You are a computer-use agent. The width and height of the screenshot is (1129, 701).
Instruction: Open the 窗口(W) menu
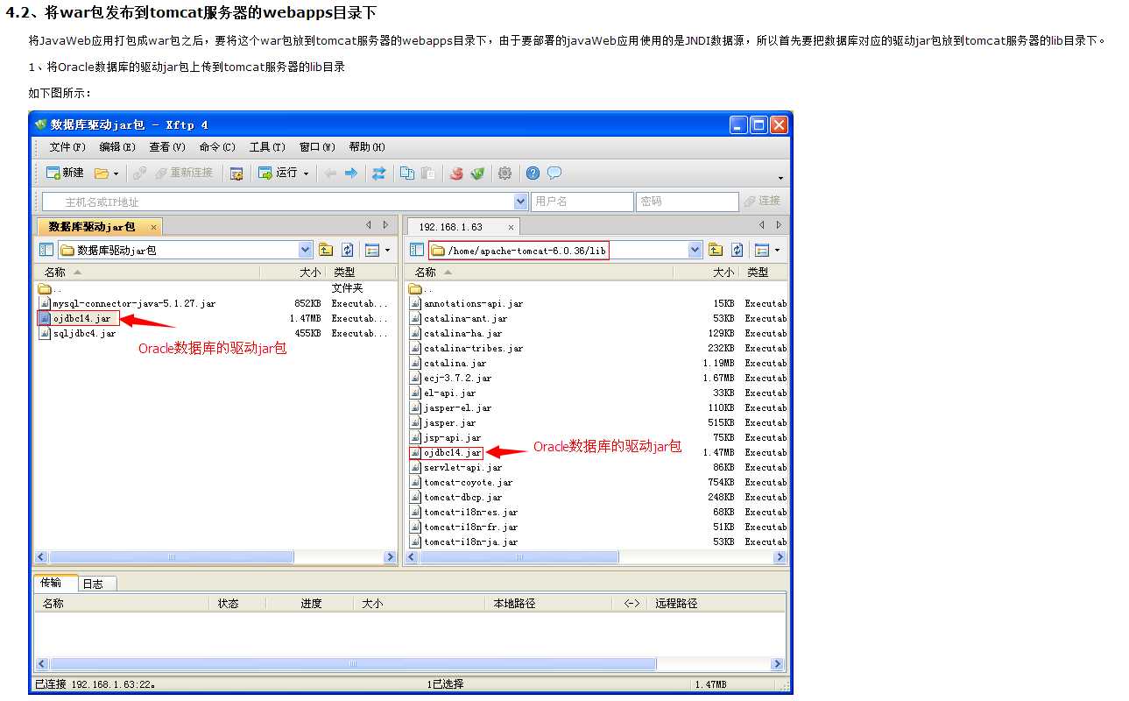pos(317,147)
